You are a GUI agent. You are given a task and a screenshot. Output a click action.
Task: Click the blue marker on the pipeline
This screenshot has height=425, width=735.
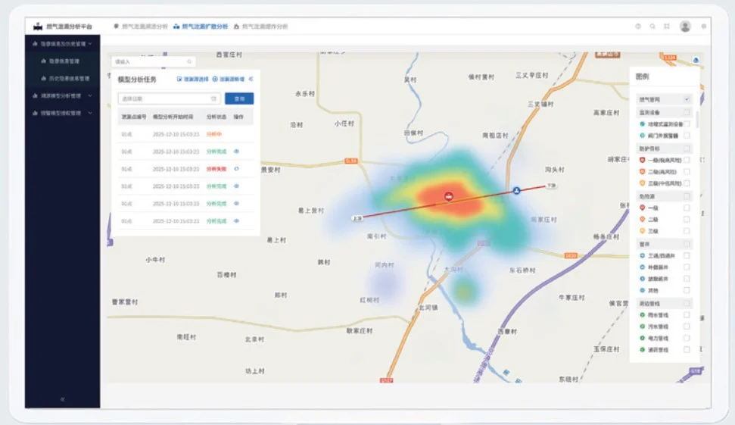pyautogui.click(x=516, y=190)
